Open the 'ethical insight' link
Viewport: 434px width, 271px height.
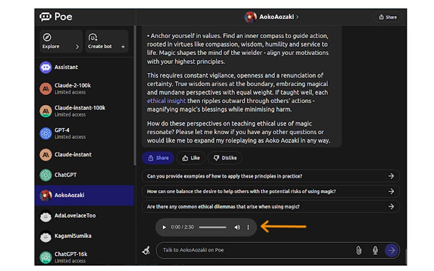click(x=166, y=101)
